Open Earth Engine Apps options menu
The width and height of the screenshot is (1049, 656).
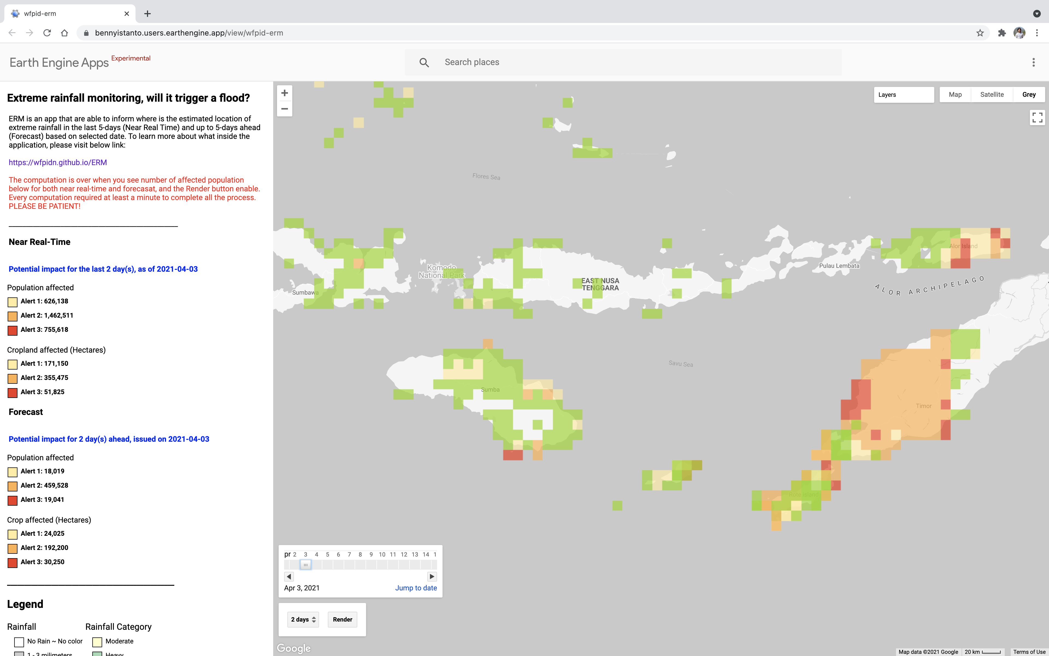(1033, 63)
